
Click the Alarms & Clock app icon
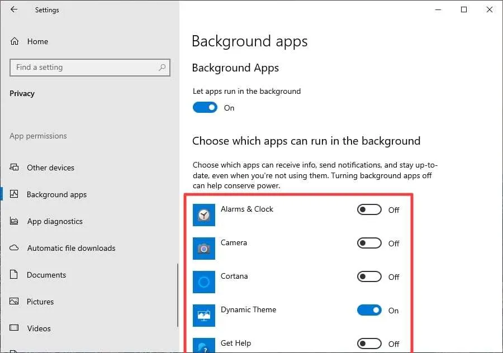(203, 215)
